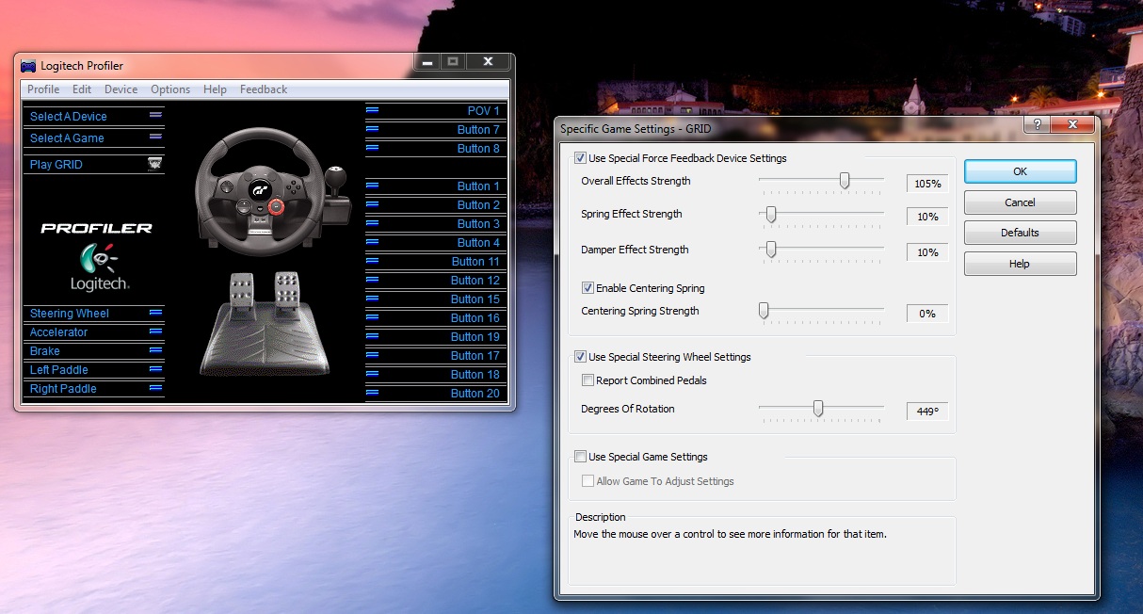This screenshot has width=1143, height=614.
Task: Click Allow Game To Adjust Settings checkbox
Action: click(588, 481)
